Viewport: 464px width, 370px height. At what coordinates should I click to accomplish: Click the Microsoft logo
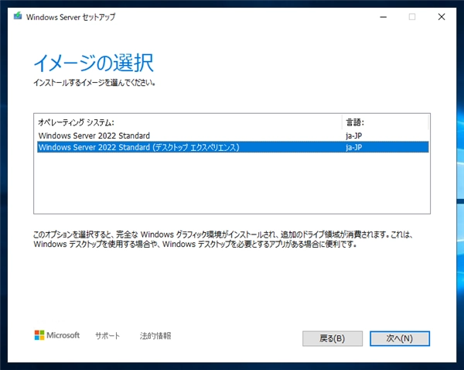coord(56,335)
